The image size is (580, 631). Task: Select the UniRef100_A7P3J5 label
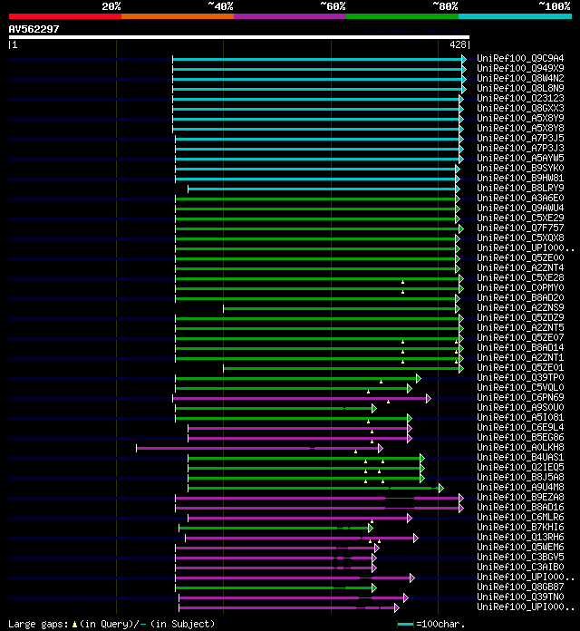pos(520,138)
